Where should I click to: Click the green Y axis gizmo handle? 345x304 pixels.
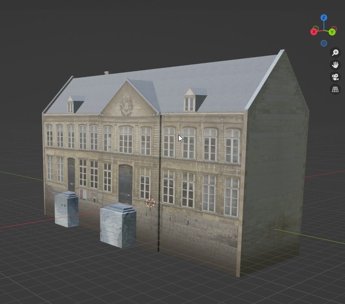(x=332, y=32)
